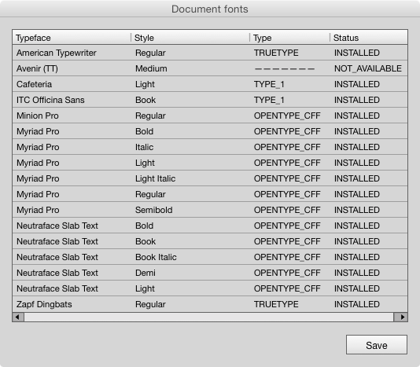The height and width of the screenshot is (367, 420).
Task: Click TYPE_1 type in Cafeteria row
Action: click(269, 85)
